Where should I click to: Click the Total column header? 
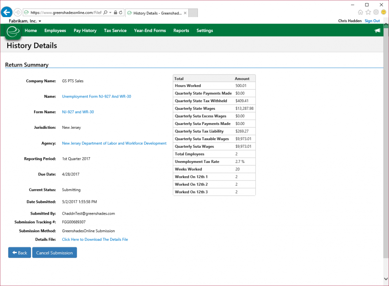(x=179, y=79)
